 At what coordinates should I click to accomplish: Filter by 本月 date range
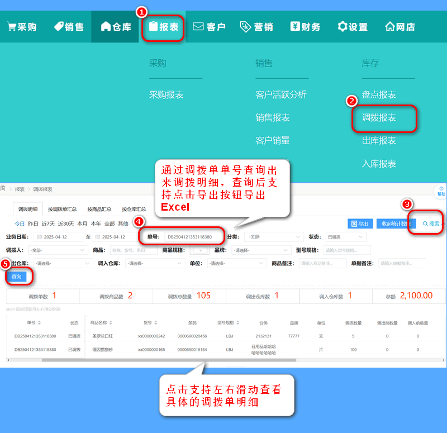coord(82,224)
